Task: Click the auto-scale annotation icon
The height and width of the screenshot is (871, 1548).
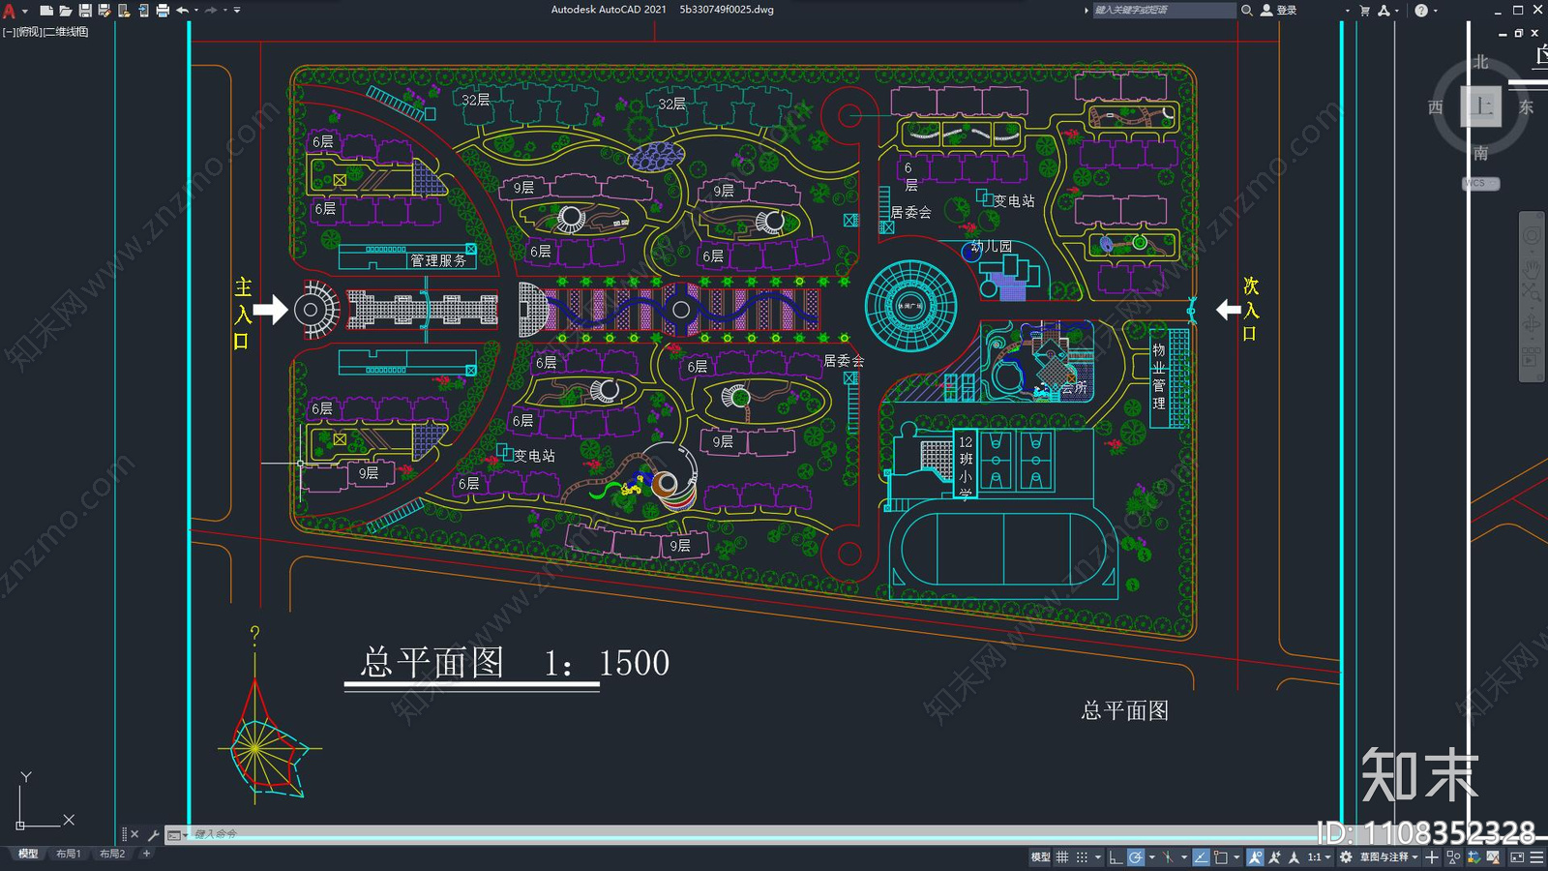Action: point(1274,856)
